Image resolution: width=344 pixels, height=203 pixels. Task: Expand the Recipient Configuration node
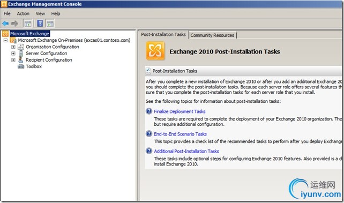click(13, 60)
